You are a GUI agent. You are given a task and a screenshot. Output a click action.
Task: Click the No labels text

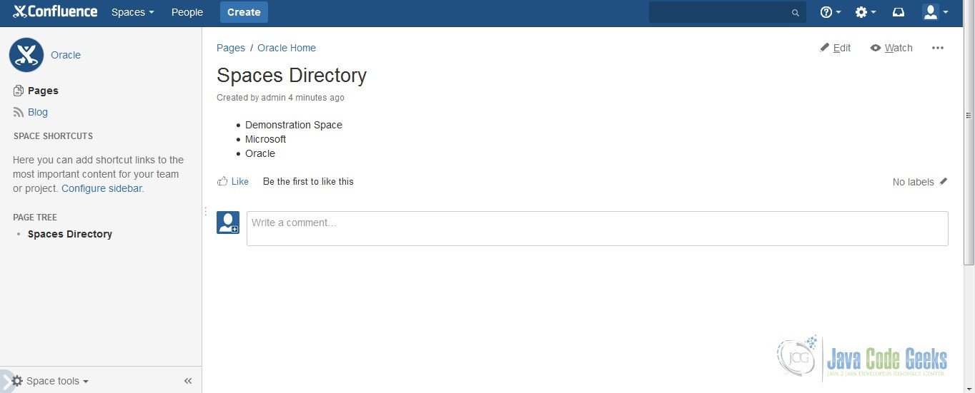click(914, 182)
